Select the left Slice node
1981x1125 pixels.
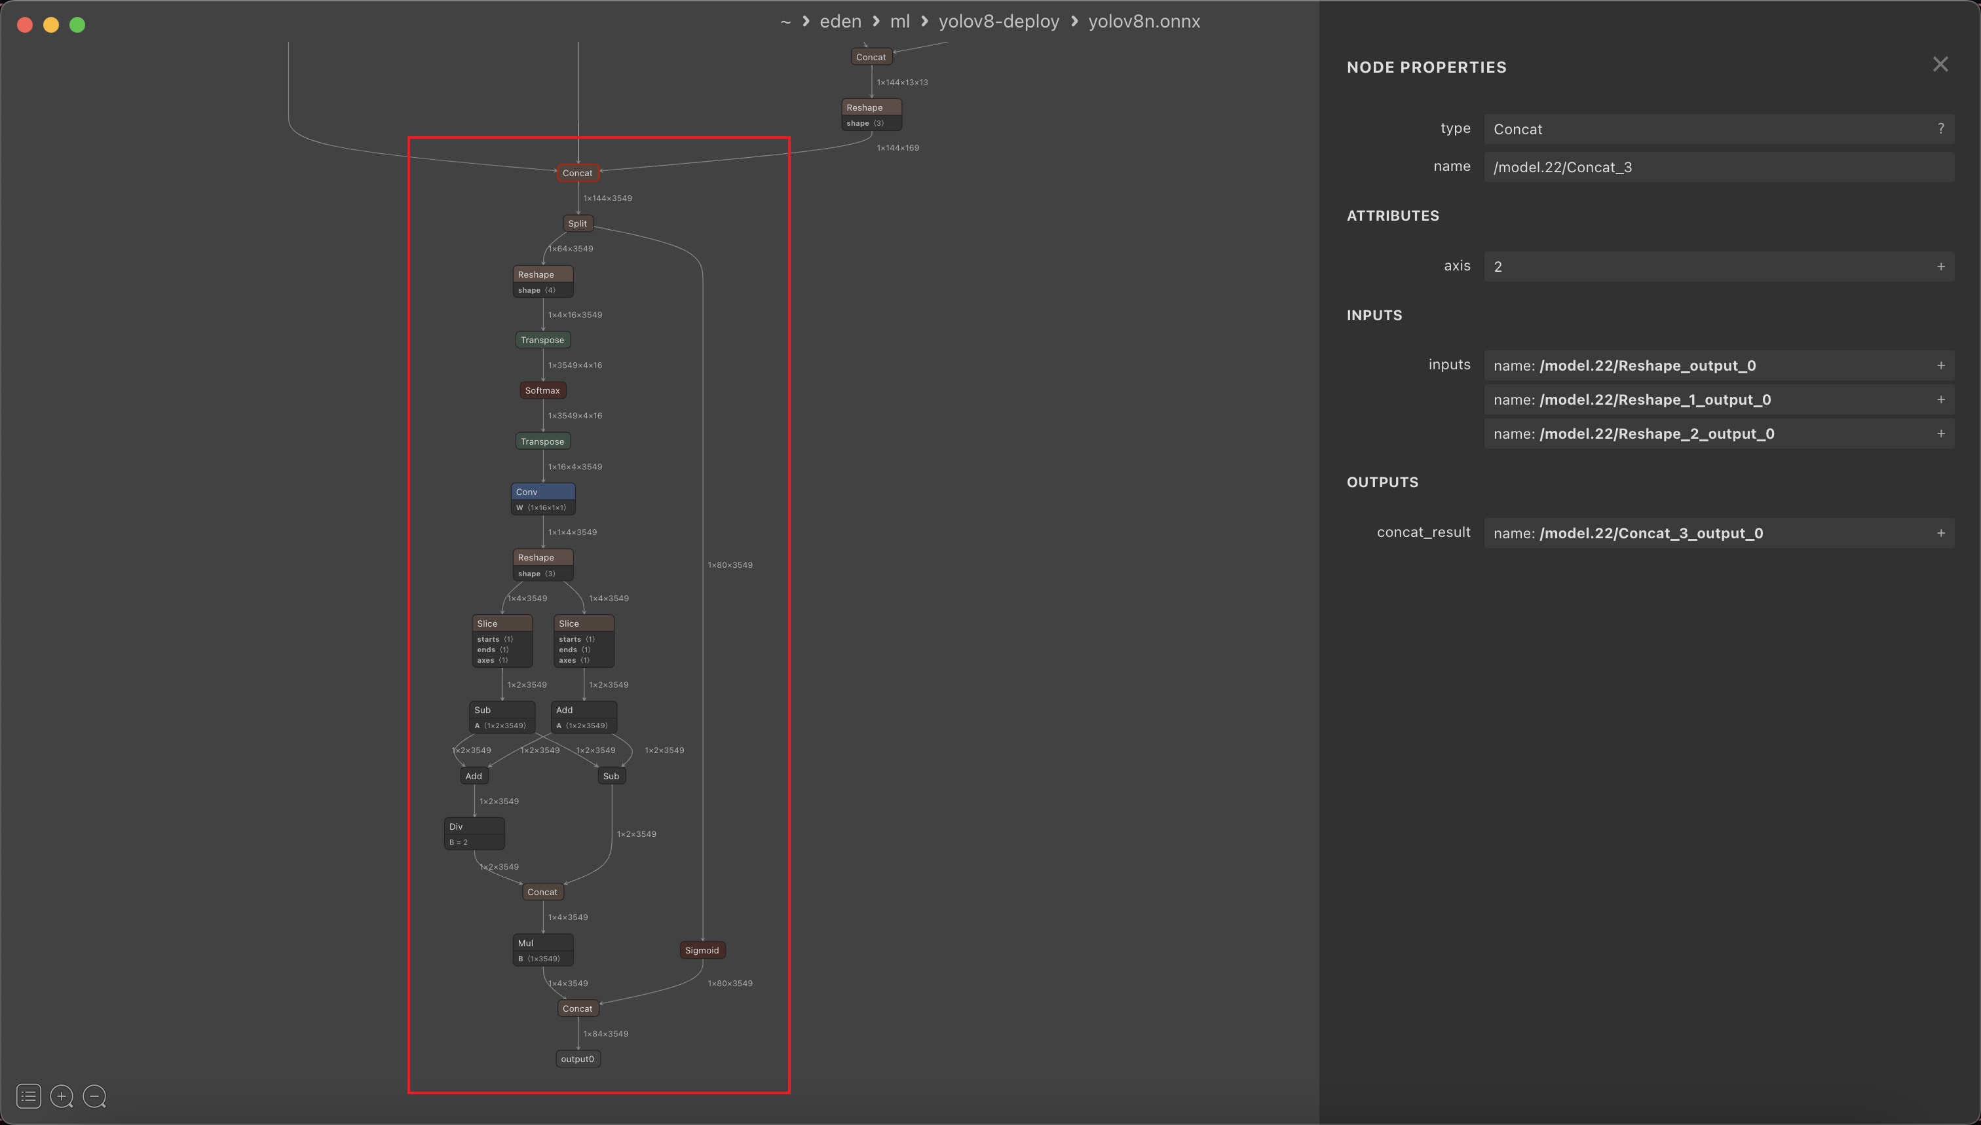pos(502,641)
